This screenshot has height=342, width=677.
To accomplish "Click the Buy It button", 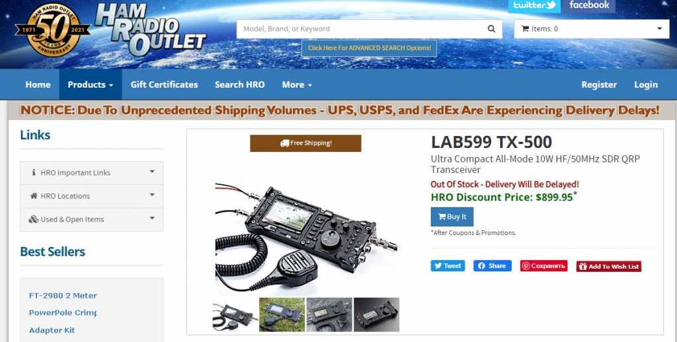I will [452, 217].
